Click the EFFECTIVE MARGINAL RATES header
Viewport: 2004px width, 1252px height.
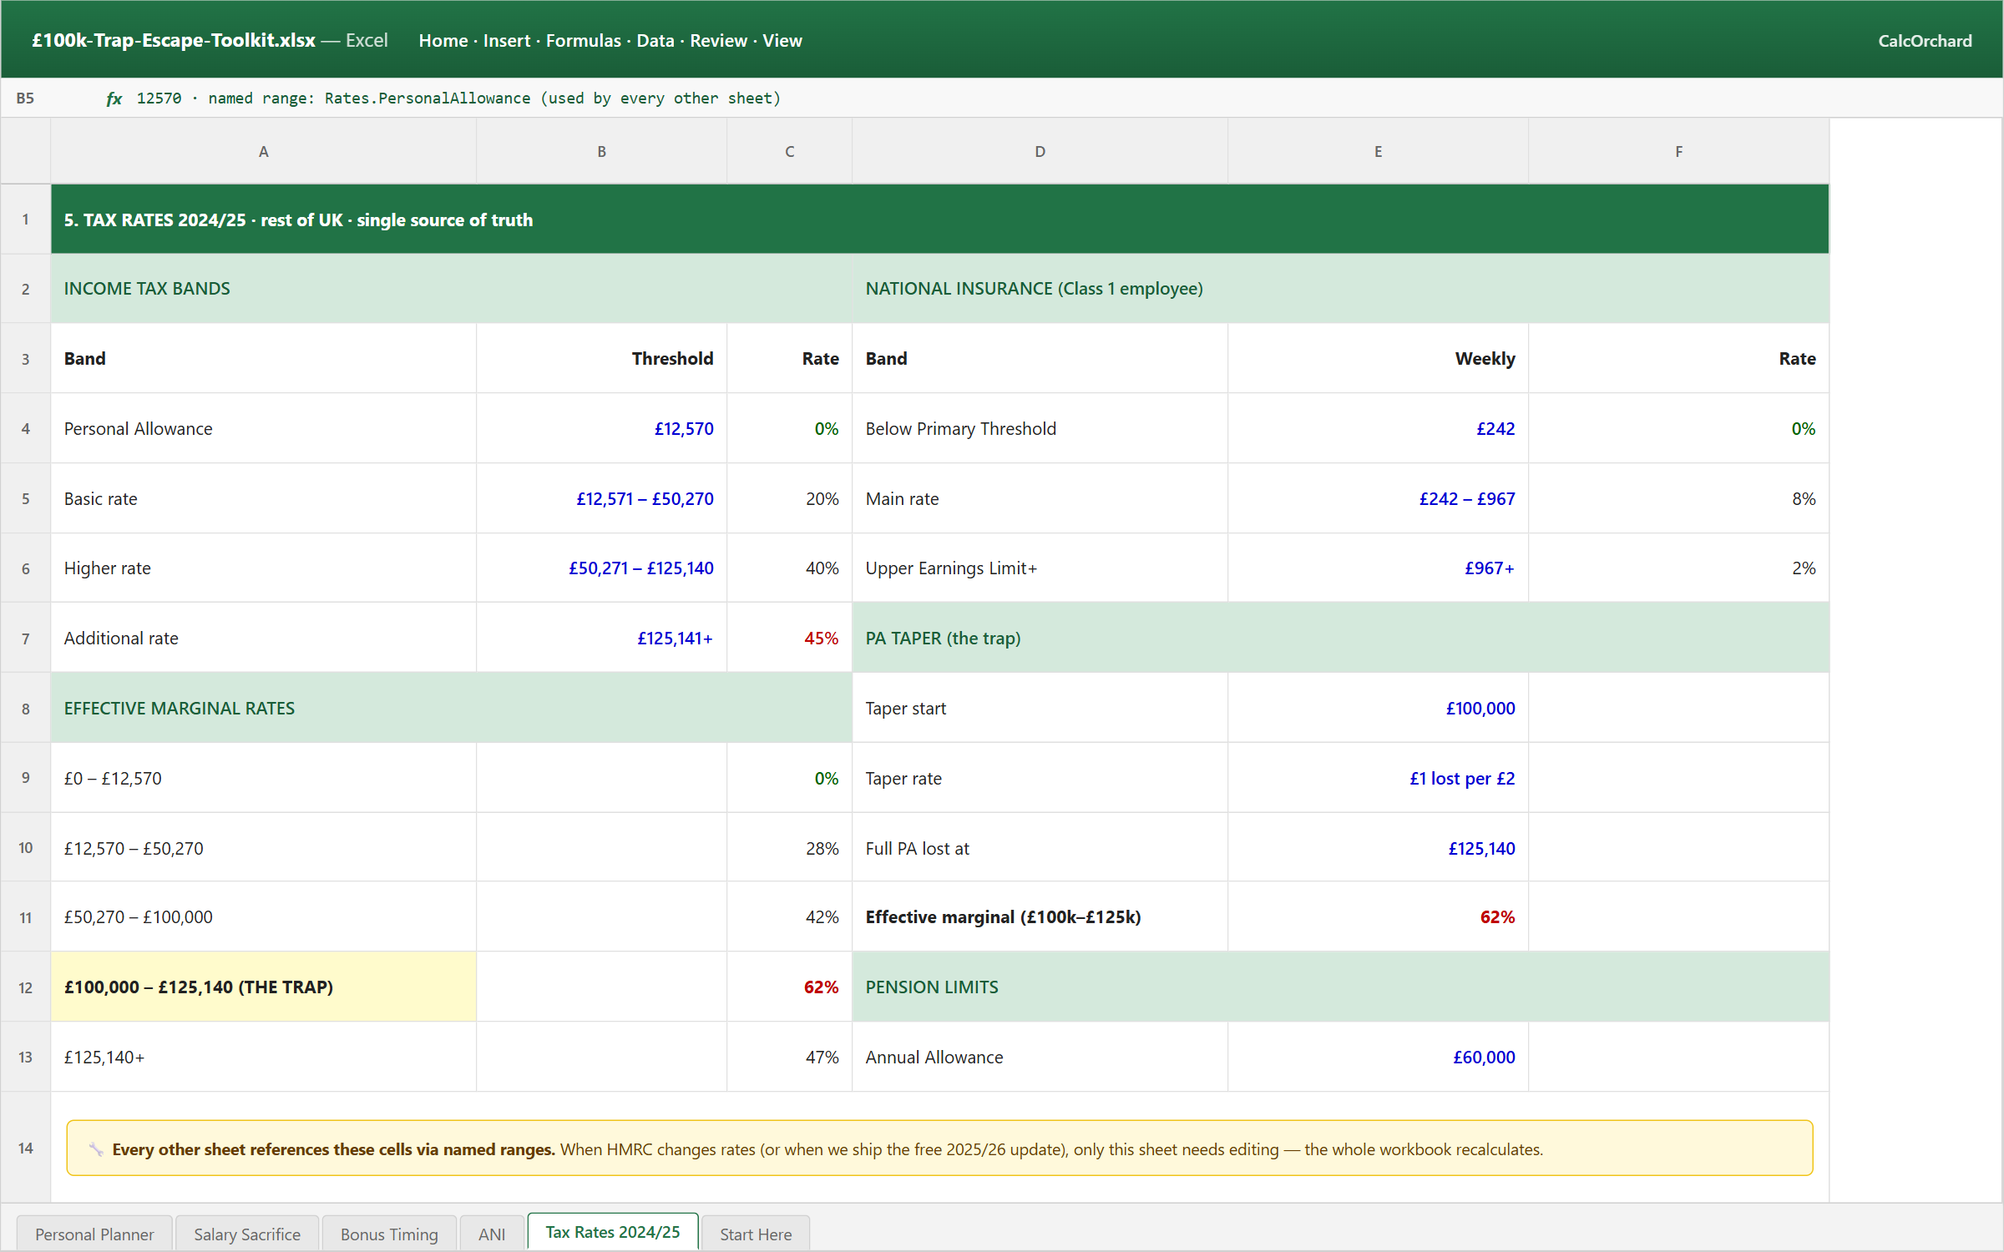pos(452,709)
